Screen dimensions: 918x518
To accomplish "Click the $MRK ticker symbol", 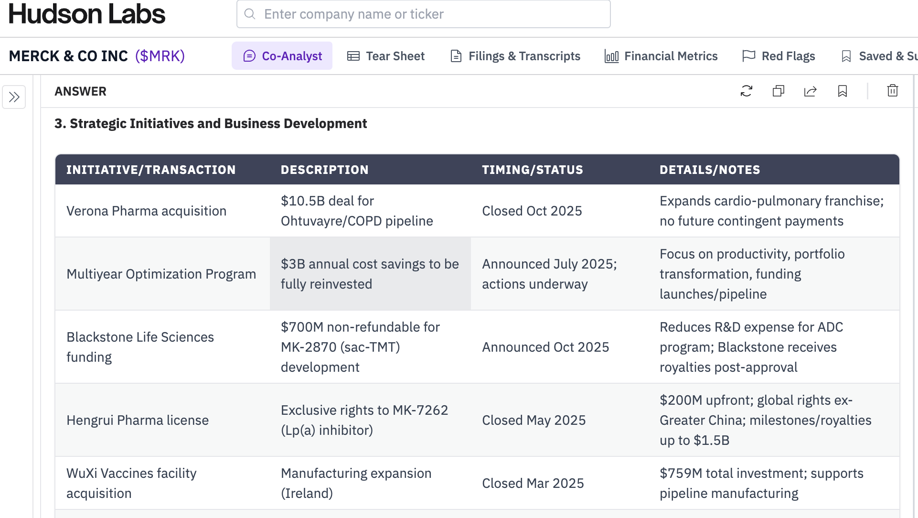I will tap(160, 56).
